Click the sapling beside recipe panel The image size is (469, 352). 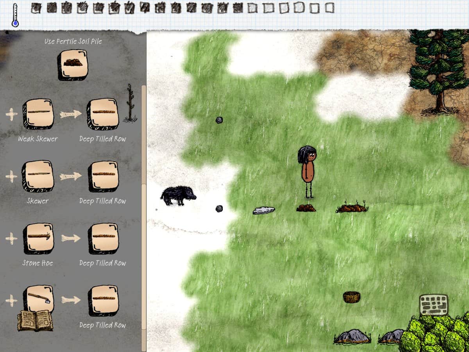[x=130, y=104]
